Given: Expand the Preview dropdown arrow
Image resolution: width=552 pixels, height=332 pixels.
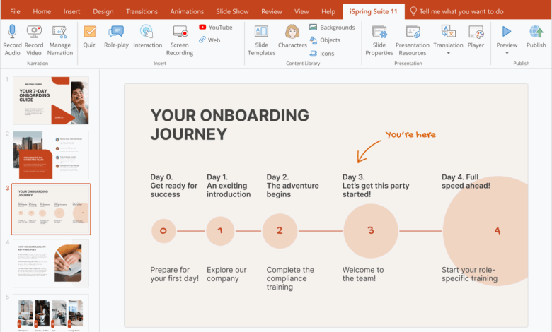Looking at the screenshot, I should point(507,54).
